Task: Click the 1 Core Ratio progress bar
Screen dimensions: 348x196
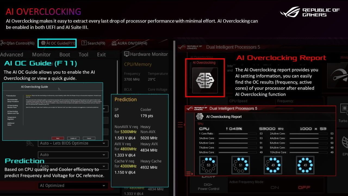Action: (238, 134)
